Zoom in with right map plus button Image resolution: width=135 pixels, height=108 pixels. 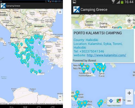[x=129, y=93]
